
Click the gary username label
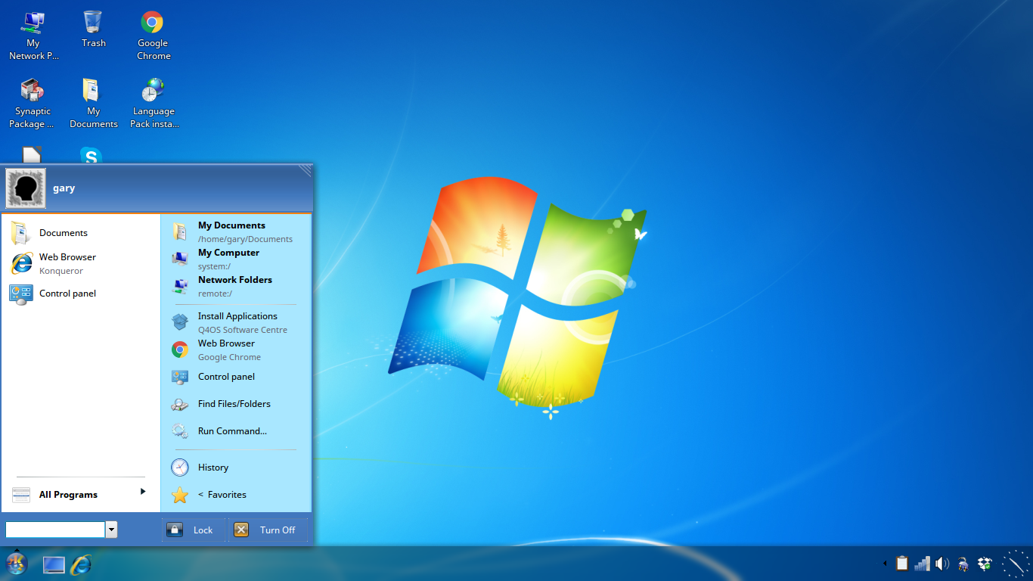(64, 188)
